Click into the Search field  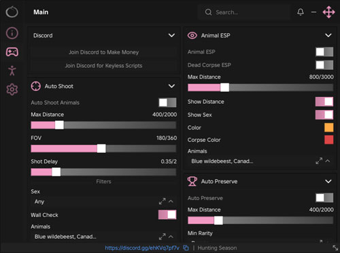244,12
